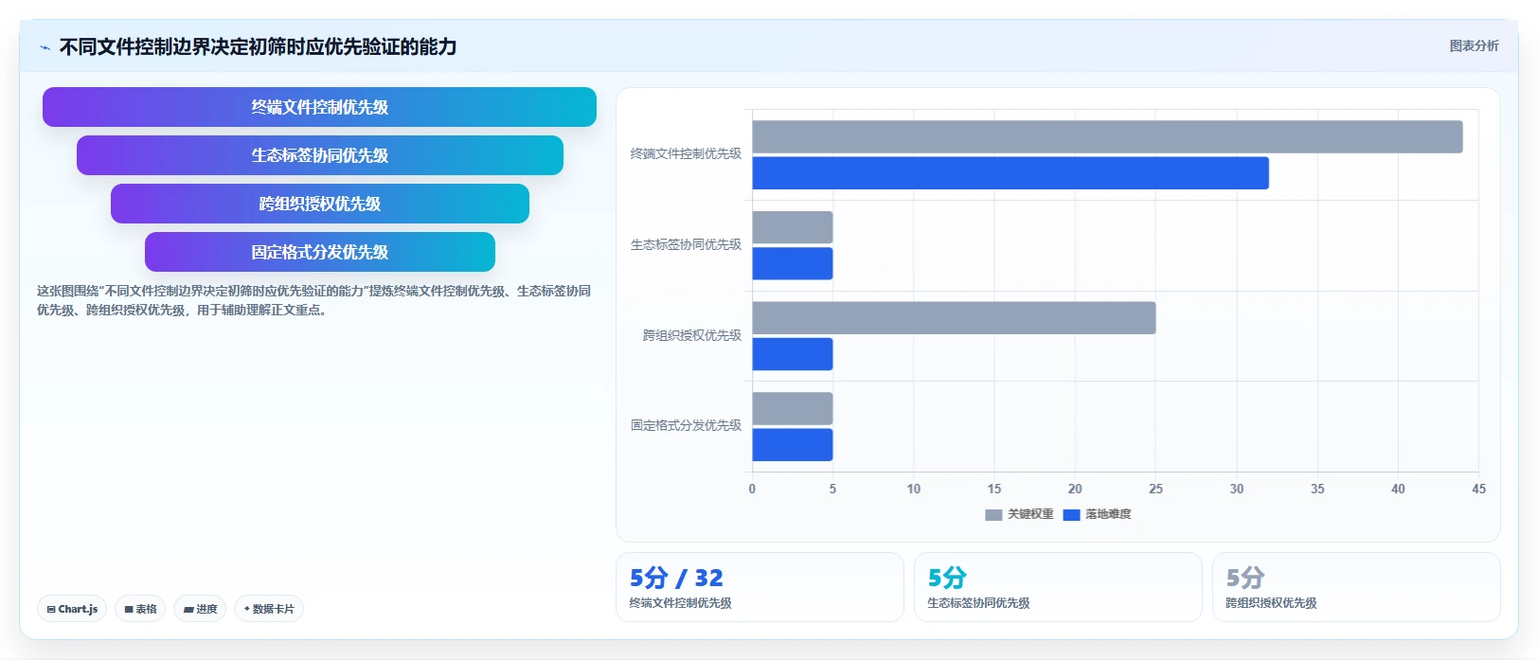The image size is (1538, 660).
Task: Click the blue bar for 生态标签协同优先级
Action: tap(793, 263)
